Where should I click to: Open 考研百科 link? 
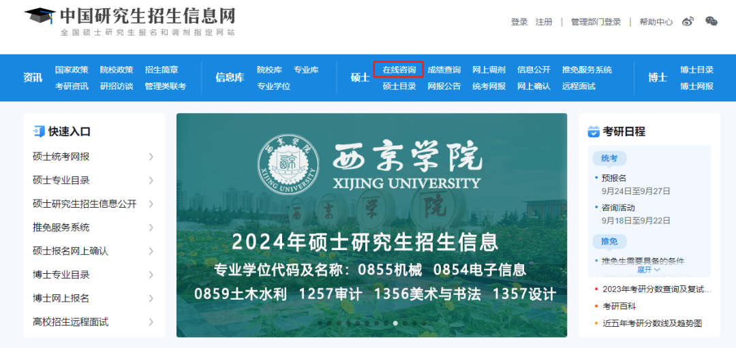click(619, 306)
